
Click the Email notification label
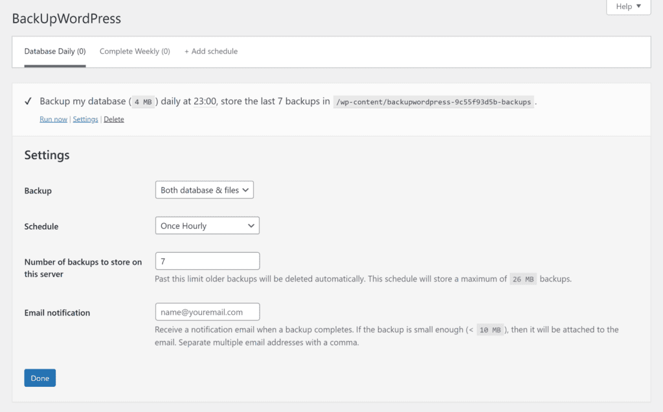tap(57, 312)
